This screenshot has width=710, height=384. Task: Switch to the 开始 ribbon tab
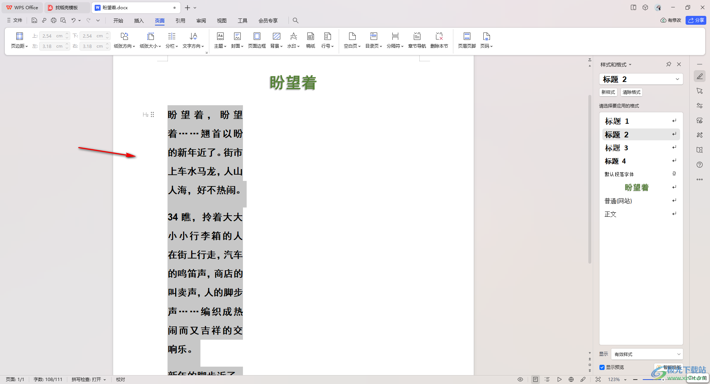118,21
